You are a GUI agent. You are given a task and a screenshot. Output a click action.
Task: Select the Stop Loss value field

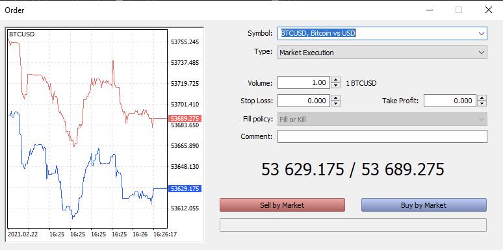[303, 101]
